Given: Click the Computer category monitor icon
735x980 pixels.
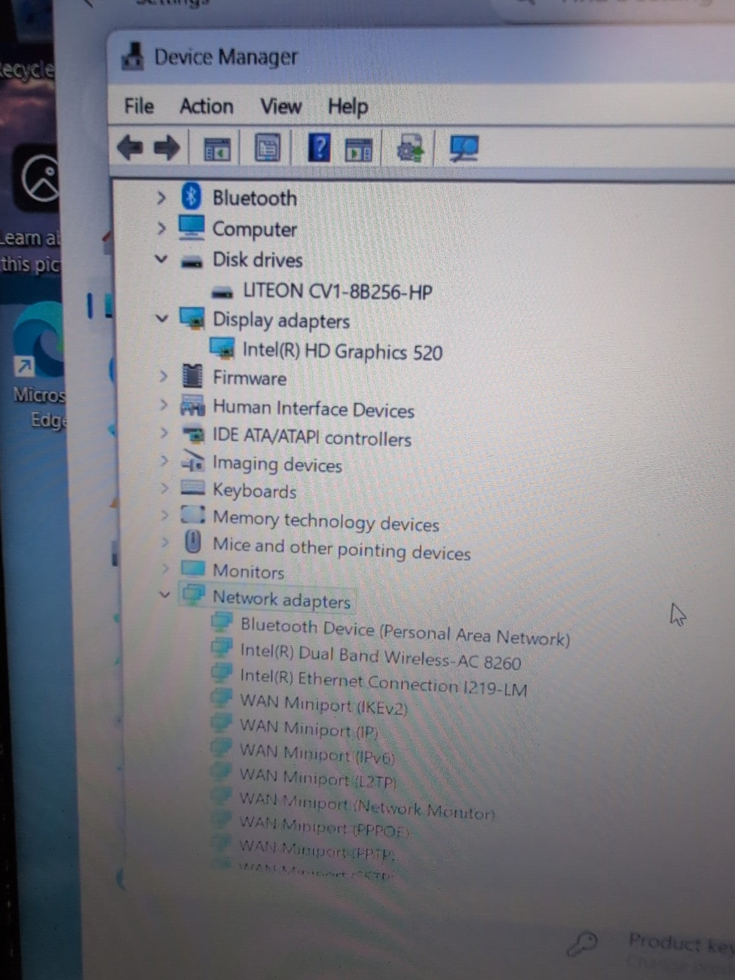Looking at the screenshot, I should coord(191,227).
